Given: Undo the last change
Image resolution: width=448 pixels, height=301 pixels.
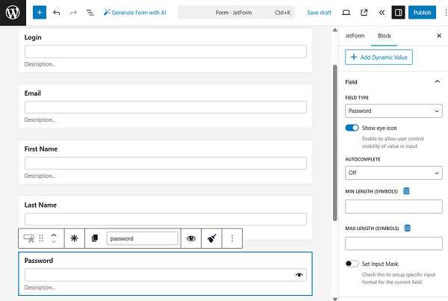Looking at the screenshot, I should [57, 13].
